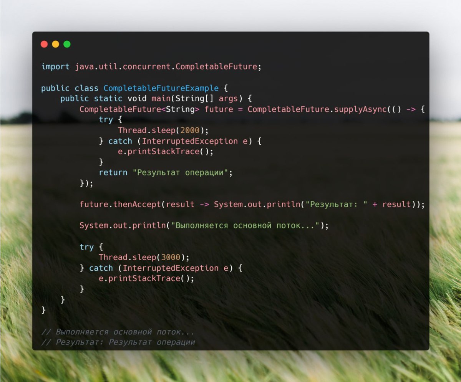Click the "supplyAsync" method call
461x382 pixels.
pos(360,109)
